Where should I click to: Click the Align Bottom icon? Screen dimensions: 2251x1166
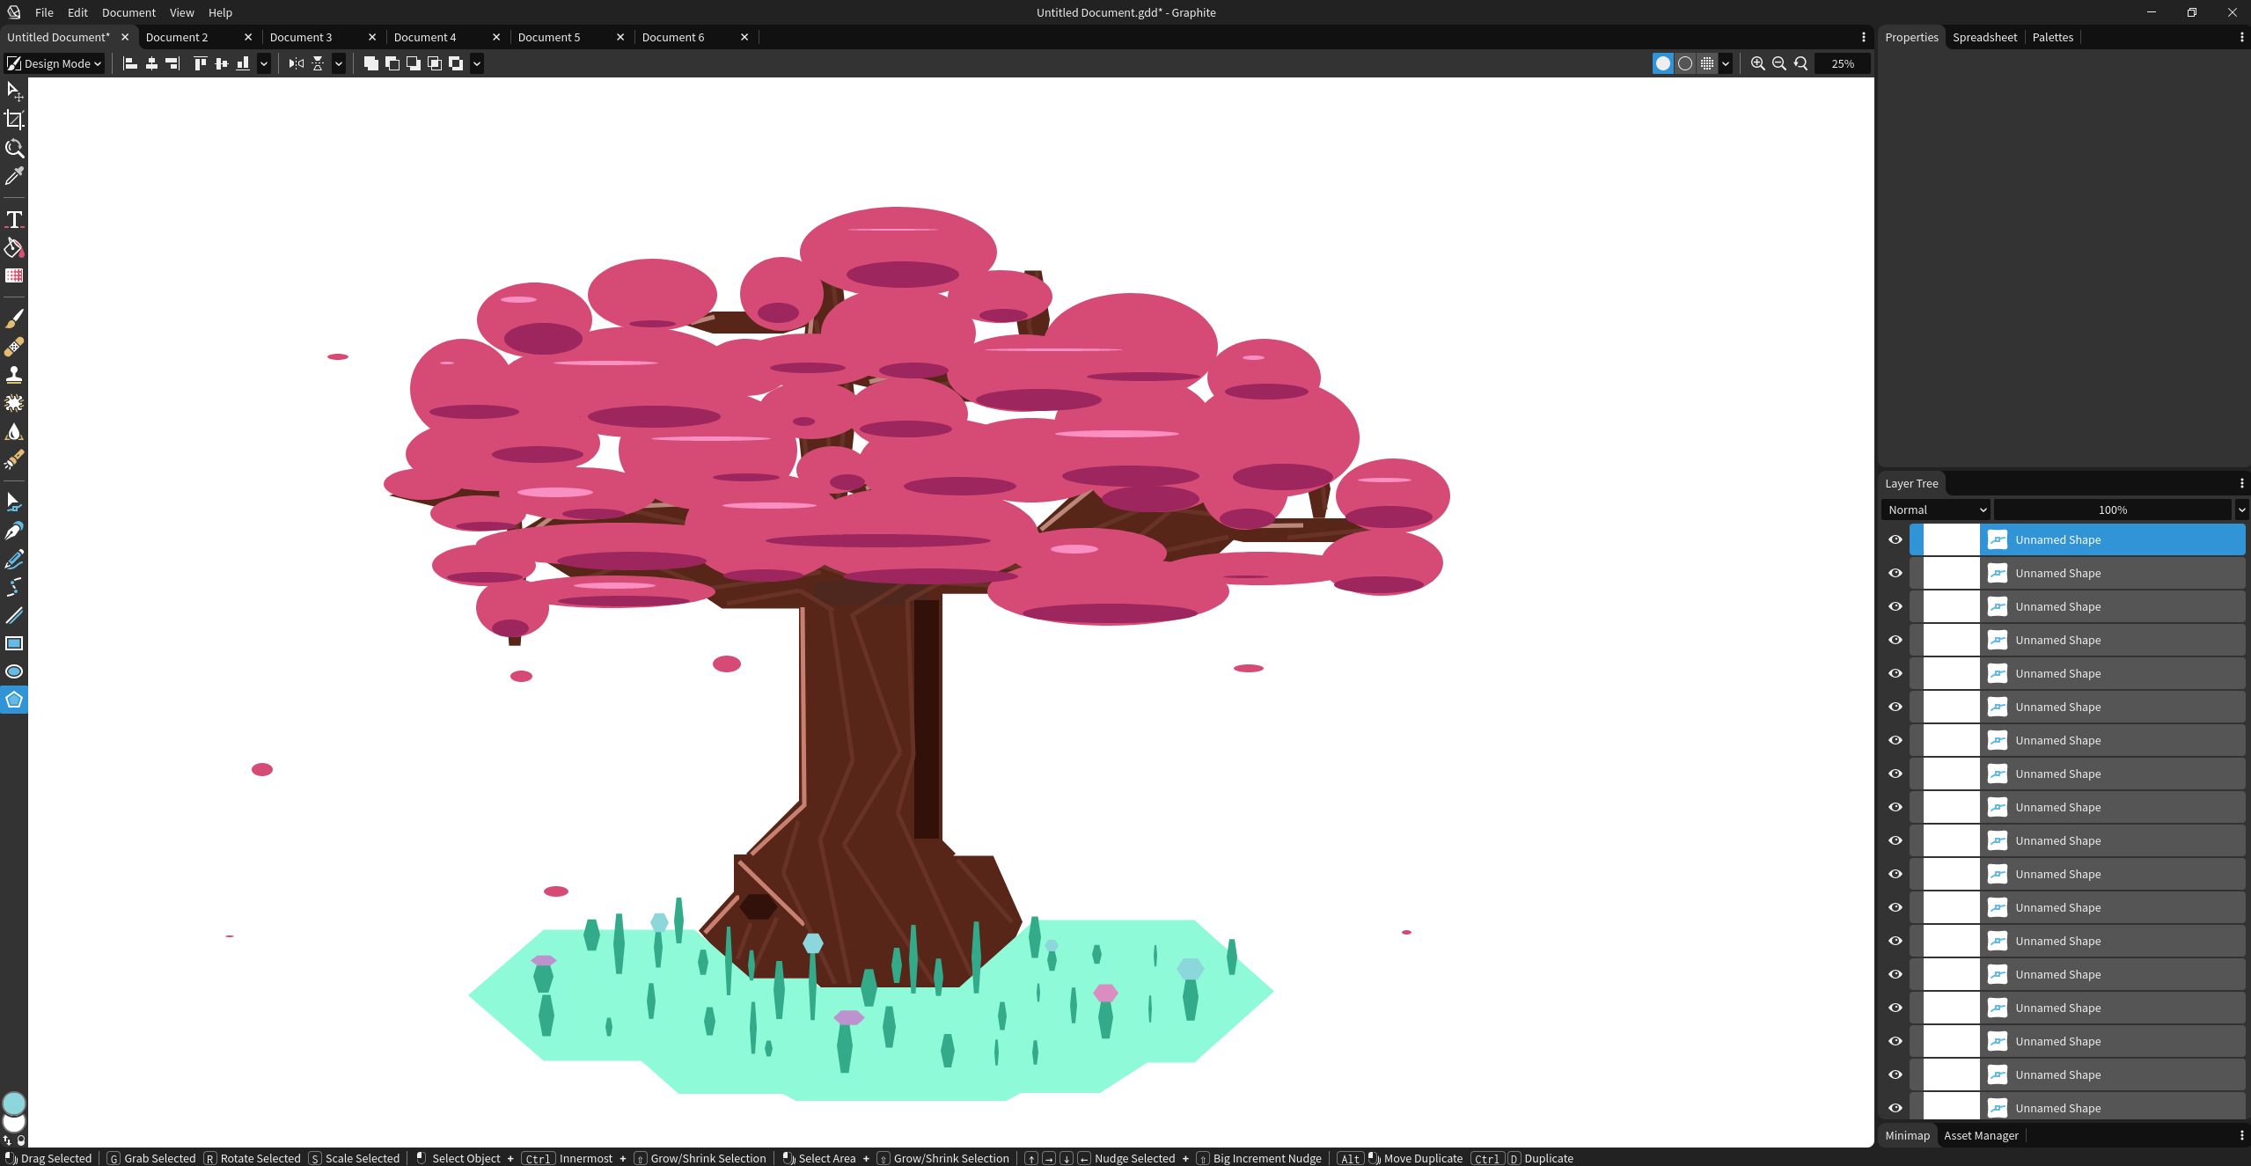click(x=243, y=63)
